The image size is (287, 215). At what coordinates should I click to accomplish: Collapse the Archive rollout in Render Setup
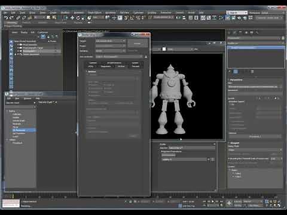91,71
